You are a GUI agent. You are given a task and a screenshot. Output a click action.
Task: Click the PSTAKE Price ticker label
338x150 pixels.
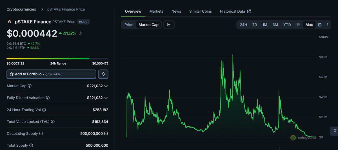64,22
